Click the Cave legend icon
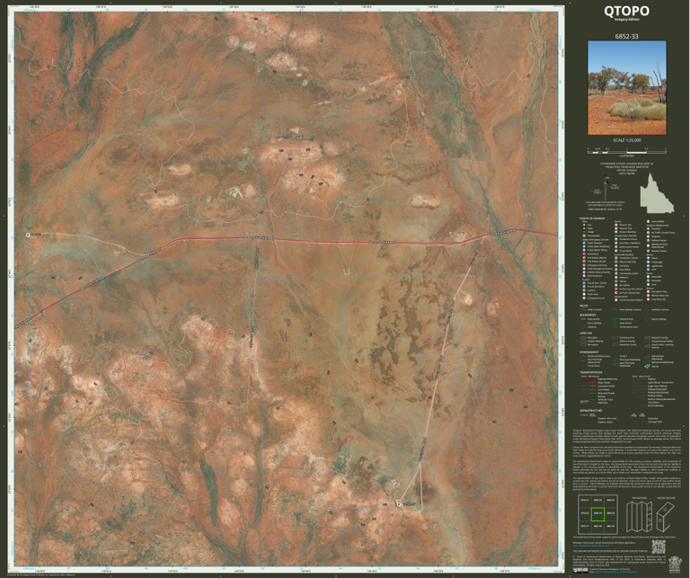Viewport: 690px width, 578px height. (x=648, y=284)
